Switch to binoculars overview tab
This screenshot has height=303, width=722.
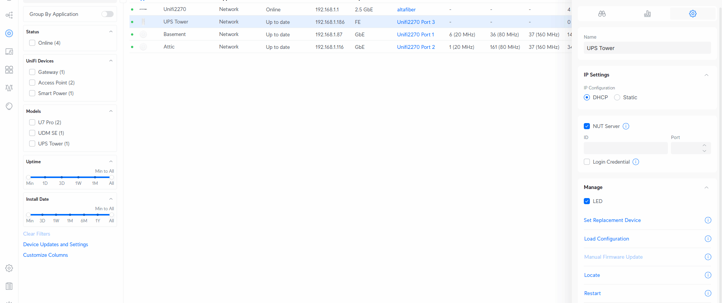tap(602, 14)
